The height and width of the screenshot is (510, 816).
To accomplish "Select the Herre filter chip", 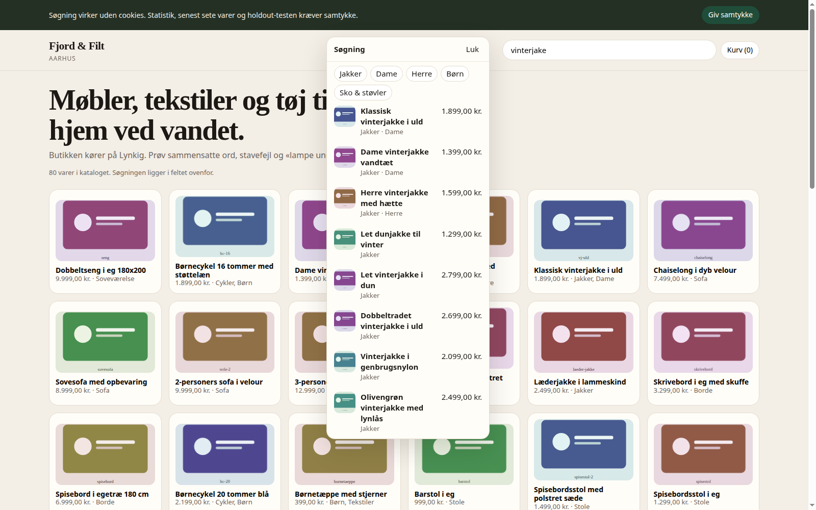I will coord(422,74).
